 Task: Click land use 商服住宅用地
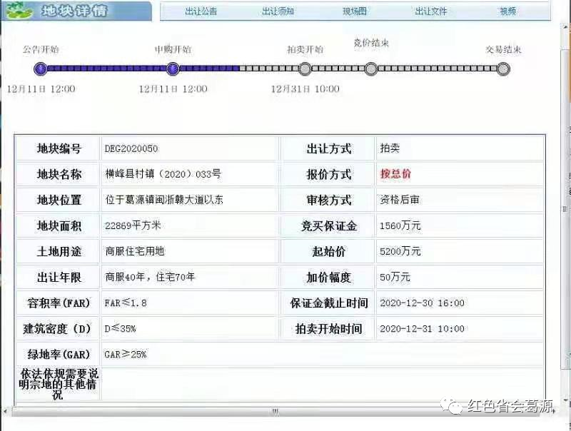click(135, 251)
